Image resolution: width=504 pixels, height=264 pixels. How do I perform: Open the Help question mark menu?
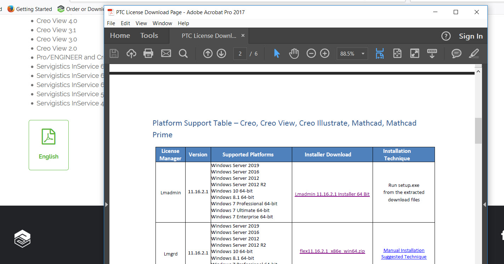pos(446,36)
